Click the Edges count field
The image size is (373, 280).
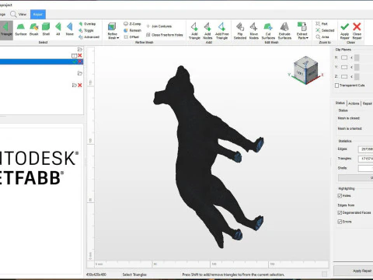(x=366, y=149)
